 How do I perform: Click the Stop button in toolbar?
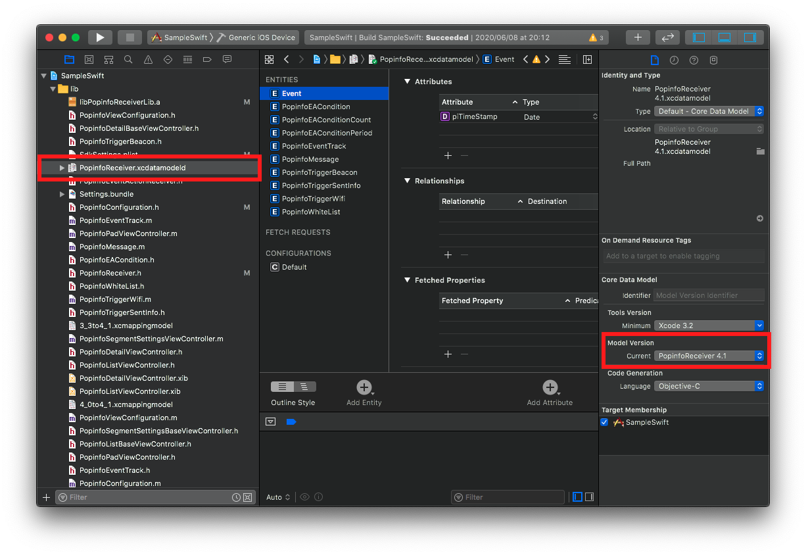[x=130, y=37]
